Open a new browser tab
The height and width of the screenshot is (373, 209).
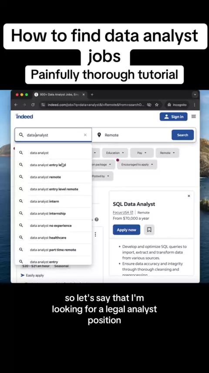click(92, 95)
